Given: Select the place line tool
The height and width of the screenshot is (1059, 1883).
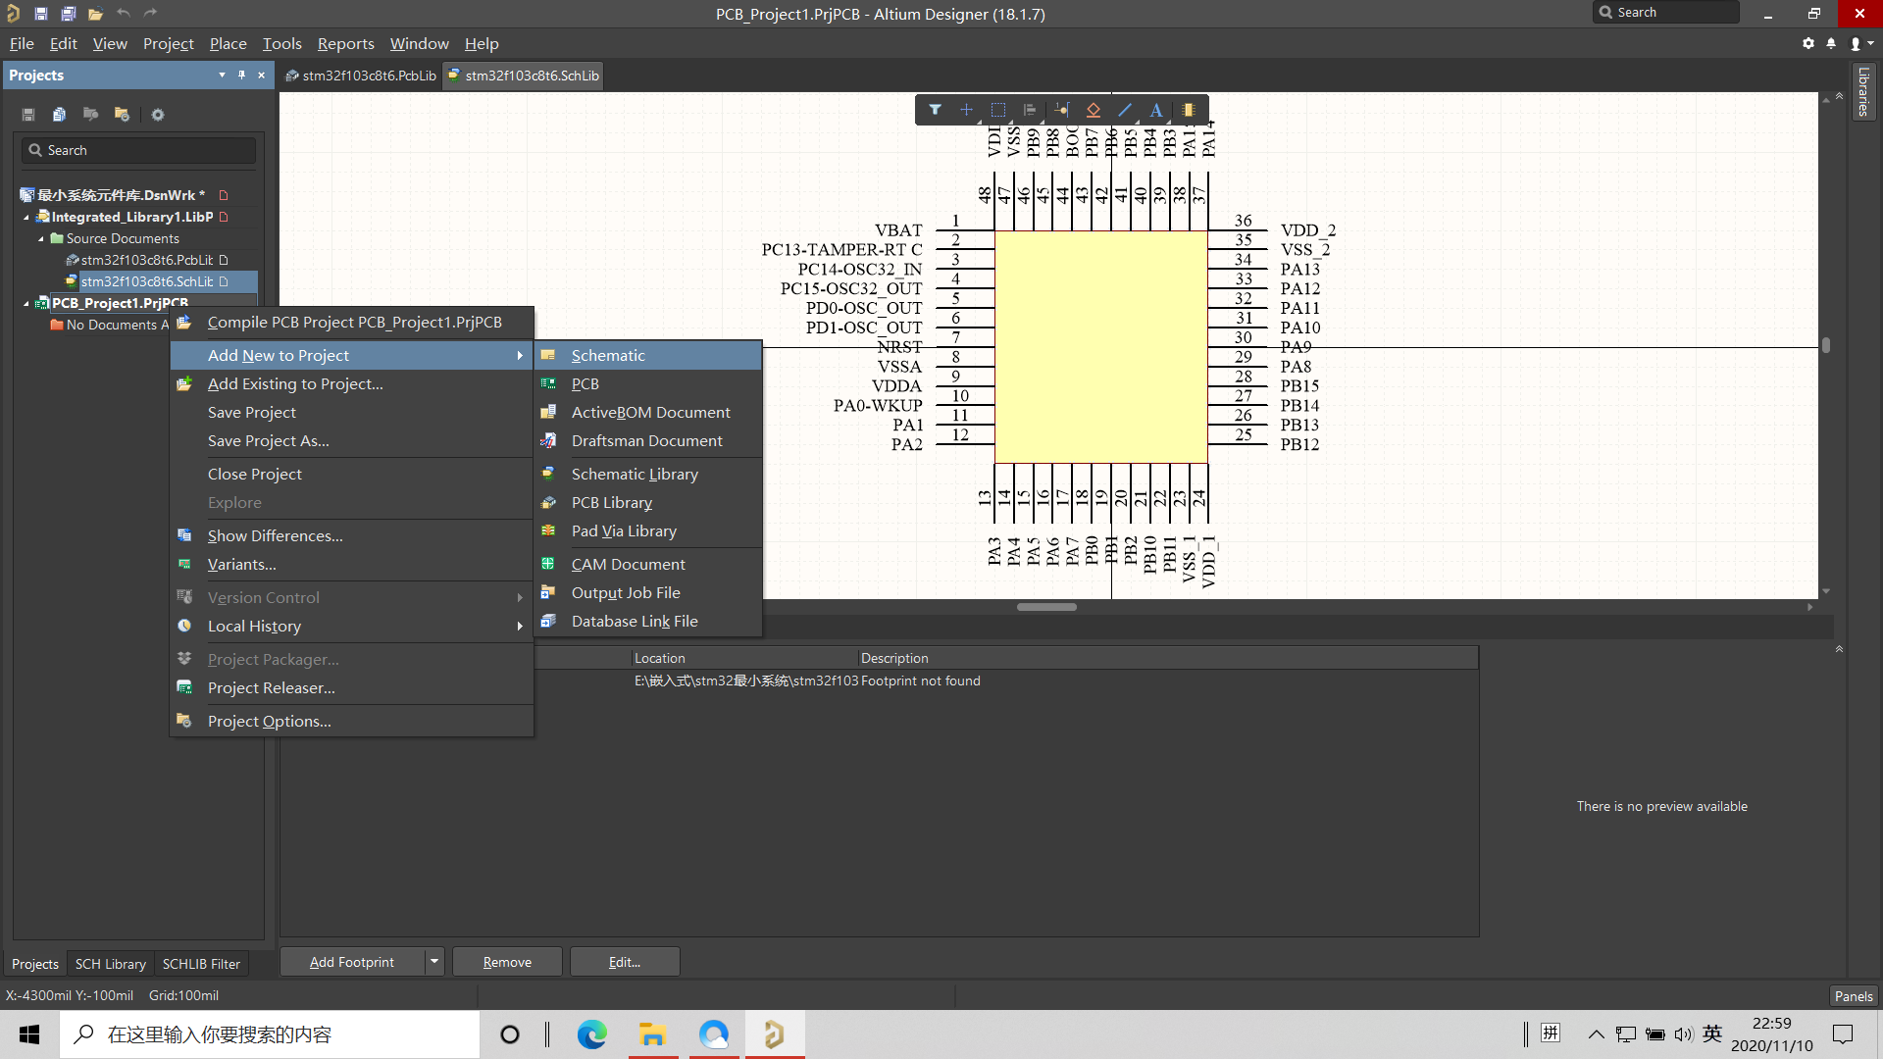Looking at the screenshot, I should click(x=1125, y=110).
